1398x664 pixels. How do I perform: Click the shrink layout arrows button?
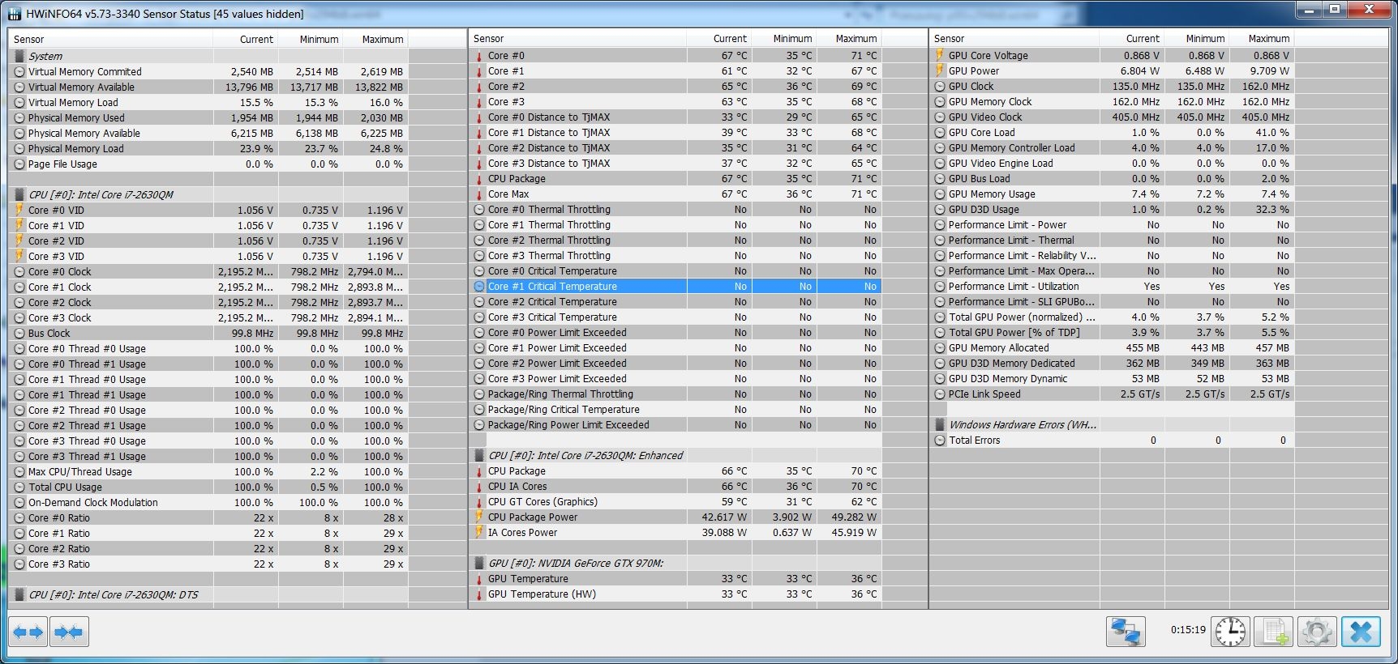(69, 632)
